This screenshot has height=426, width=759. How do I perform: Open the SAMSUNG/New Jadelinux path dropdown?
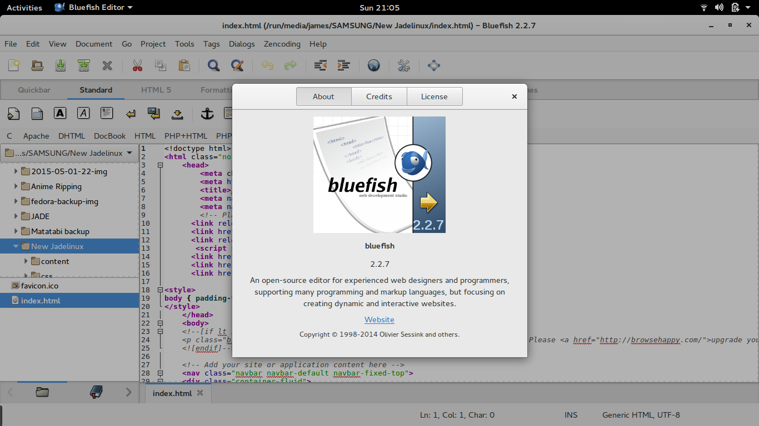(69, 153)
